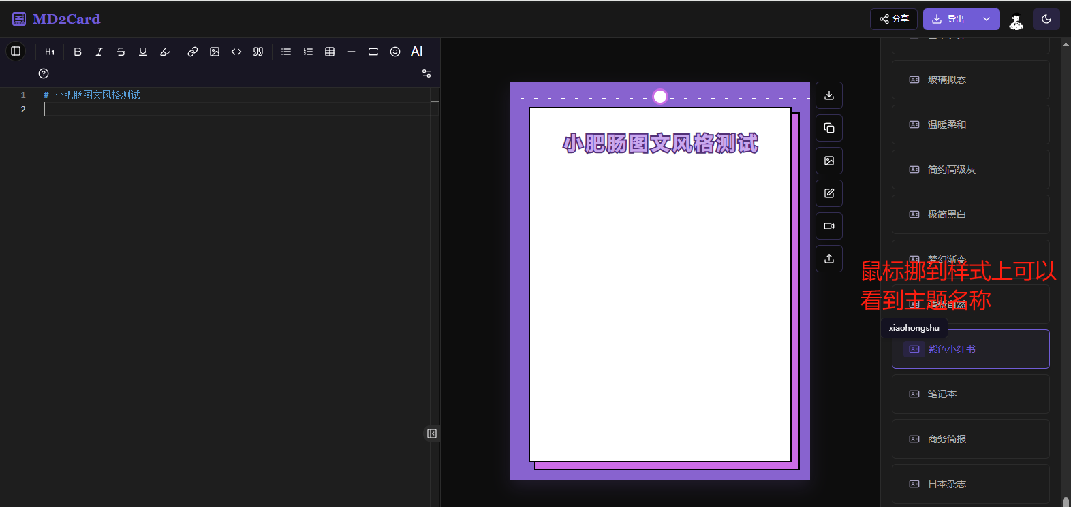The height and width of the screenshot is (507, 1071).
Task: Collapse the editor pane with the panel icon
Action: click(432, 434)
